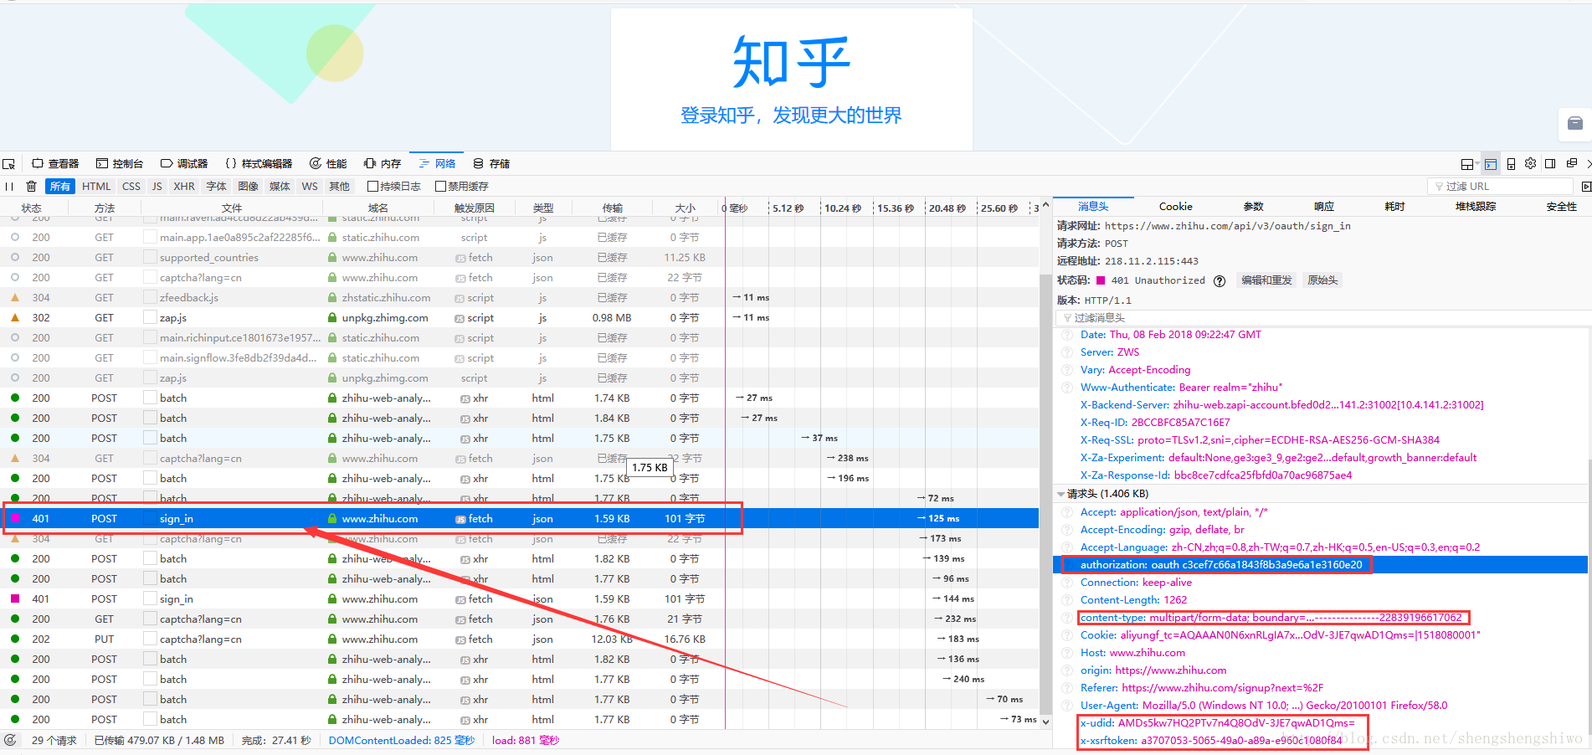Viewport: 1592px width, 755px height.
Task: Click the 过滤 URL filter field
Action: click(1500, 187)
